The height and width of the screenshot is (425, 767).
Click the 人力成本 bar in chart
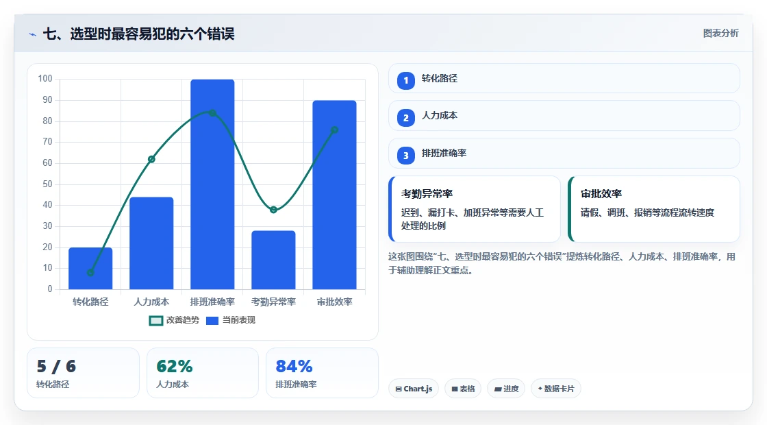coord(151,243)
